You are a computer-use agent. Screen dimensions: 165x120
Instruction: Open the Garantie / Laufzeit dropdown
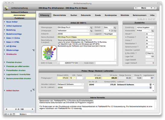pos(153,50)
